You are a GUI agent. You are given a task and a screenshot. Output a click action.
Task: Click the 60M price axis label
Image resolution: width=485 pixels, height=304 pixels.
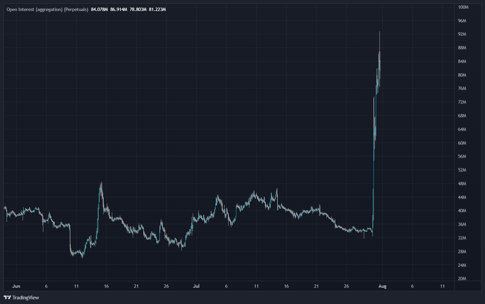pyautogui.click(x=462, y=143)
